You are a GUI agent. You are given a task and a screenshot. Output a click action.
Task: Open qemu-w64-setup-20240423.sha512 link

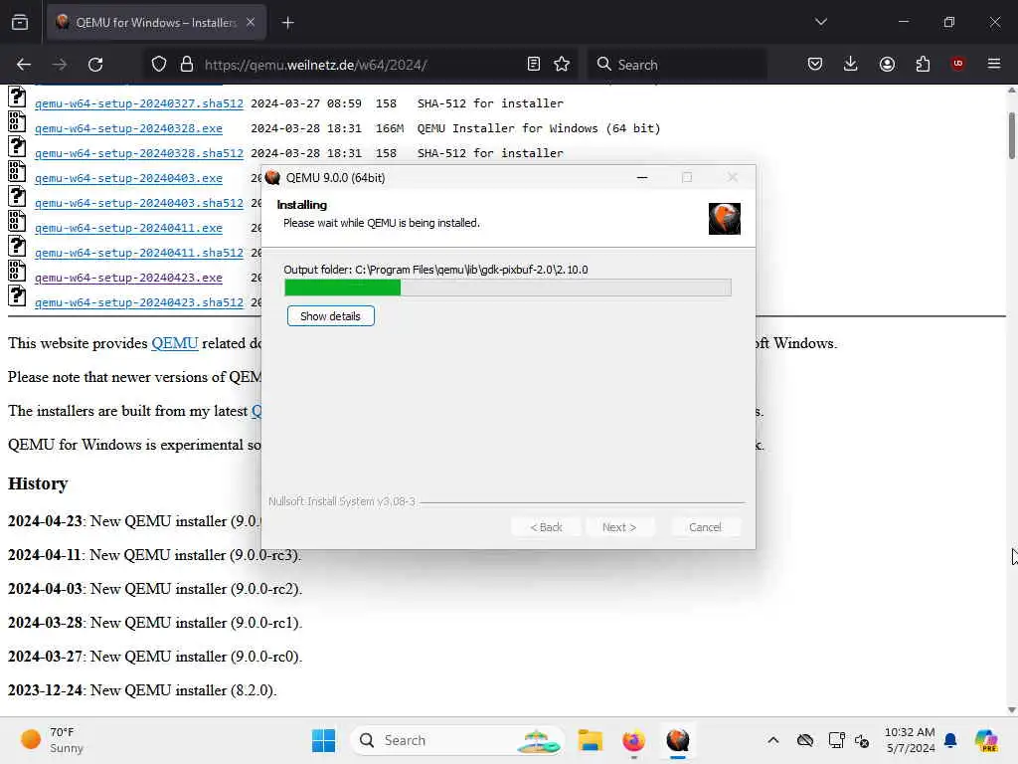139,302
